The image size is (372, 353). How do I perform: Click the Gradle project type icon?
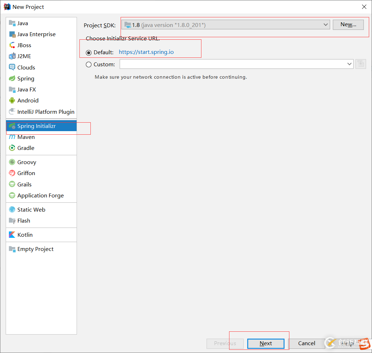tap(12, 148)
